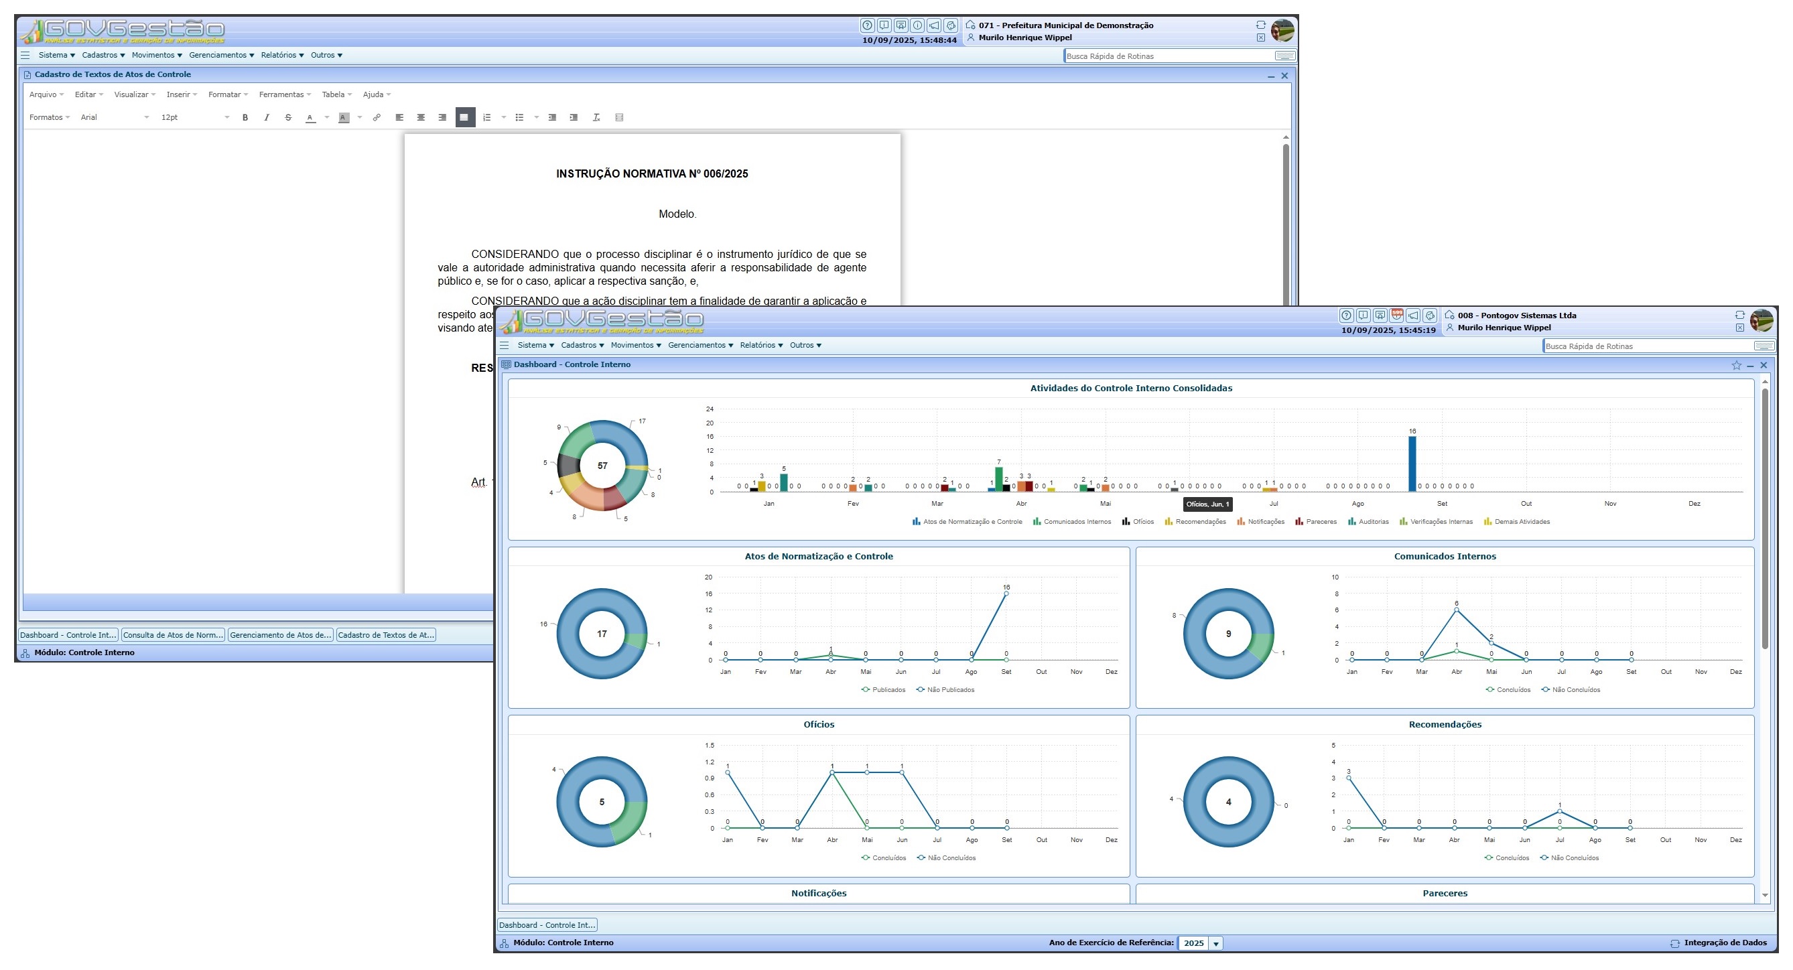Screen dimensions: 1793x970
Task: Click the megaphone announcements icon in dashboard header
Action: [1413, 316]
